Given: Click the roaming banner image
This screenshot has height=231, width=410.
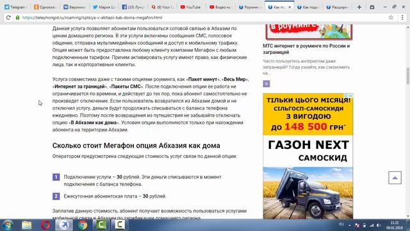Looking at the screenshot, I should (309, 31).
